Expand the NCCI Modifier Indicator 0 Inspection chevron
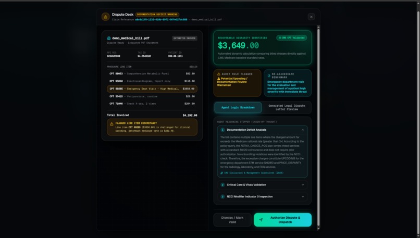The image size is (420, 238). click(303, 196)
